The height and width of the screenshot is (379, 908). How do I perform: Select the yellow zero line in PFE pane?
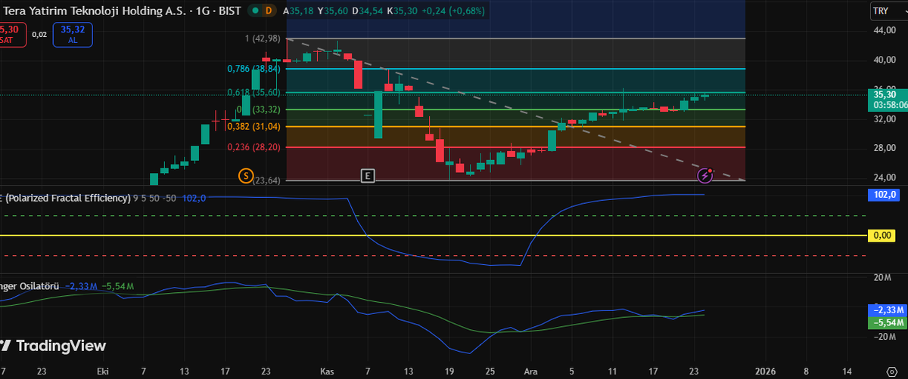tap(433, 236)
